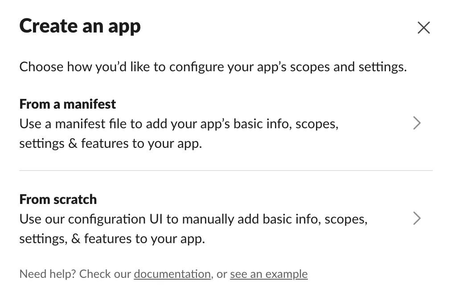The height and width of the screenshot is (293, 451).
Task: Close the Create an app dialog
Action: coord(423,28)
